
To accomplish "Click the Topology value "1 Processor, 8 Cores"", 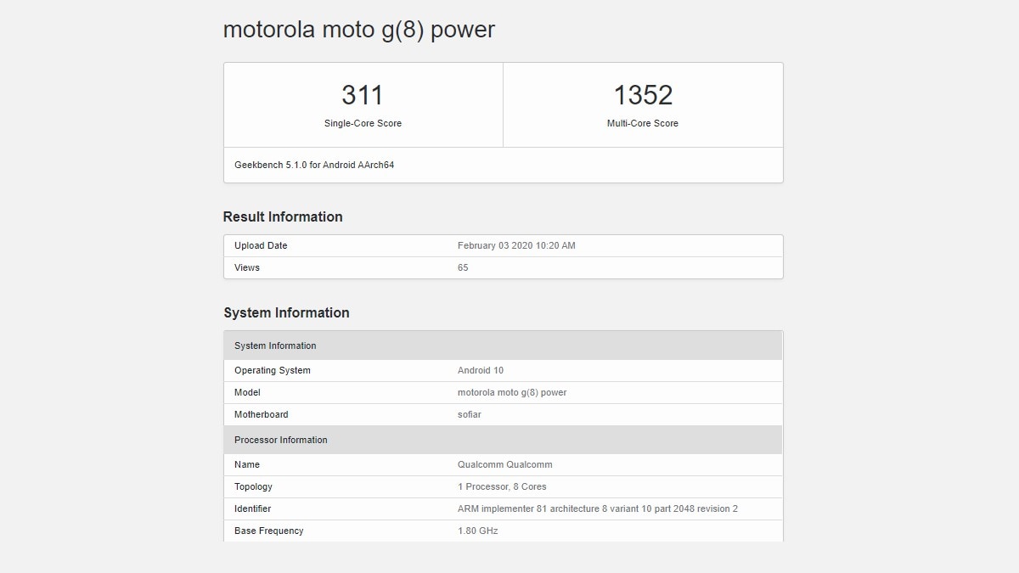I will click(502, 487).
